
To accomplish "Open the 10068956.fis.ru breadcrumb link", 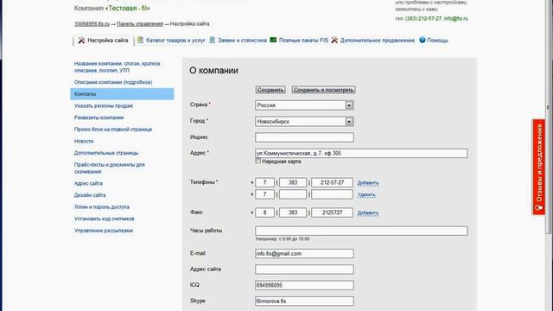I will [x=92, y=23].
